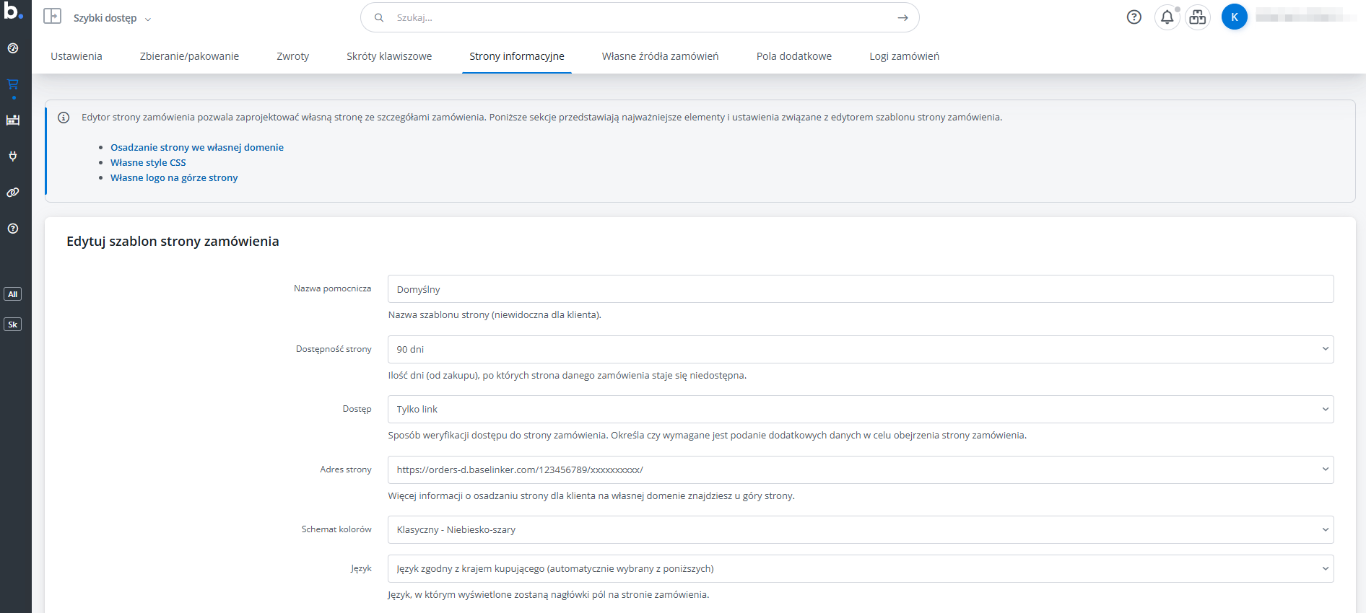Screen dimensions: 1366x613
Task: Click the help question mark in top bar
Action: (1134, 17)
